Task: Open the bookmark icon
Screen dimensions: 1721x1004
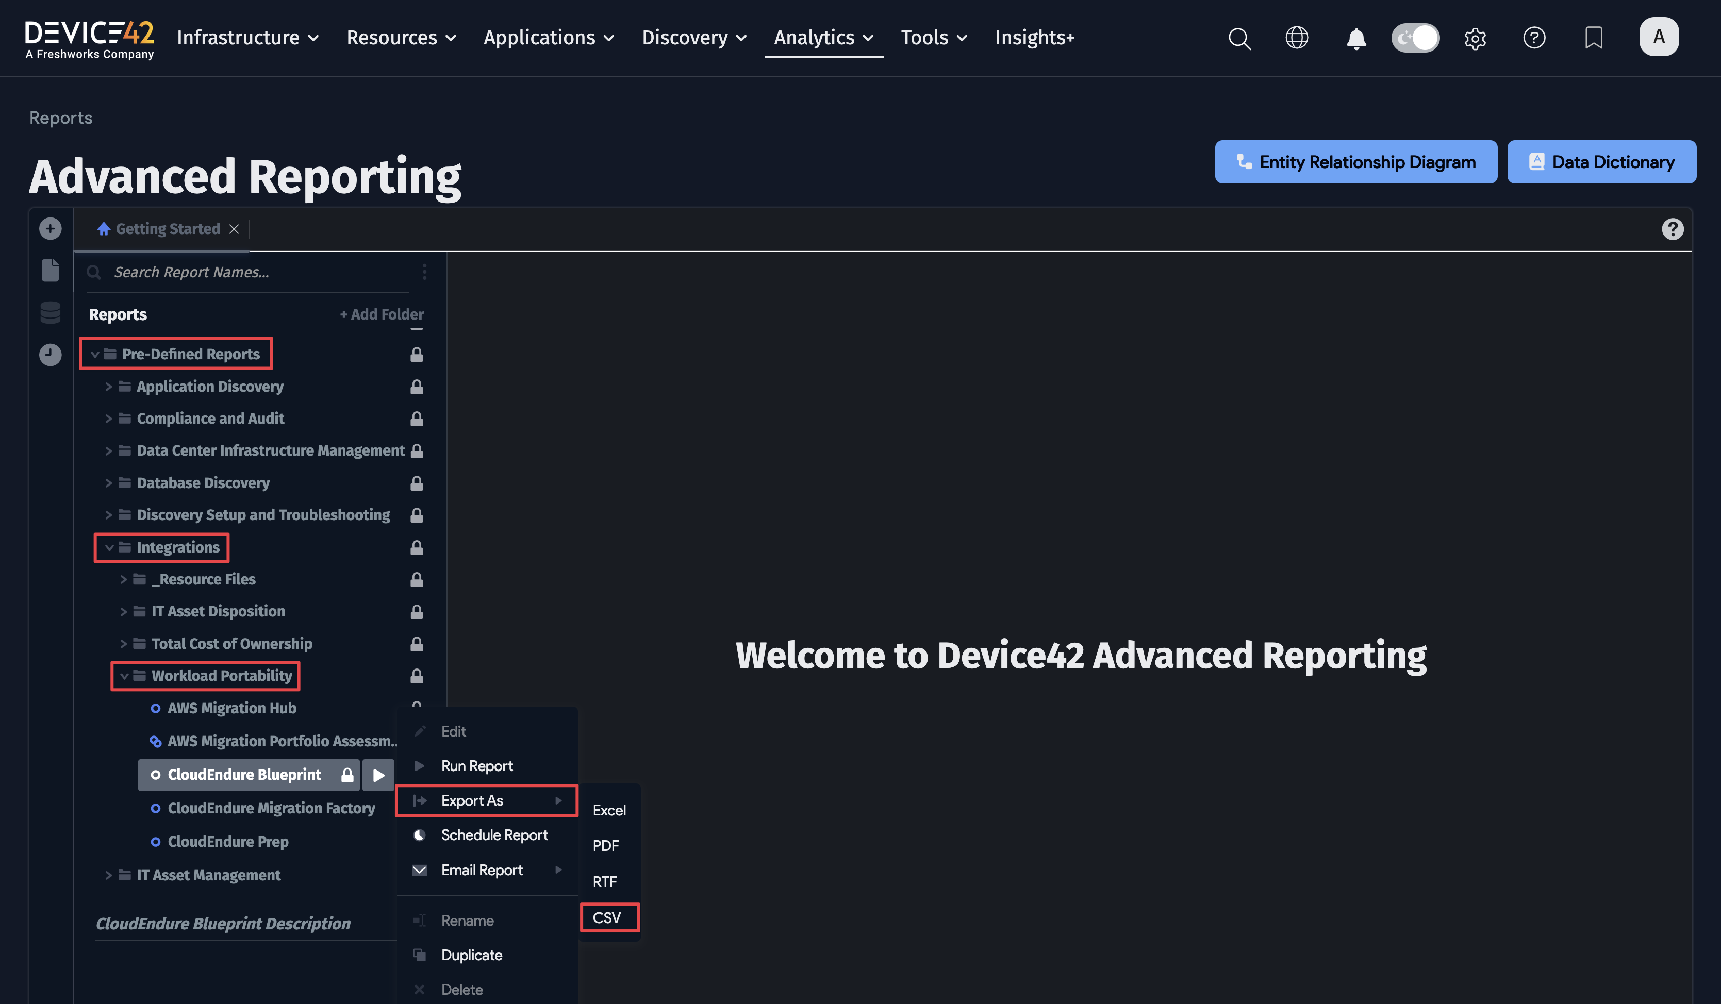Action: click(1593, 38)
